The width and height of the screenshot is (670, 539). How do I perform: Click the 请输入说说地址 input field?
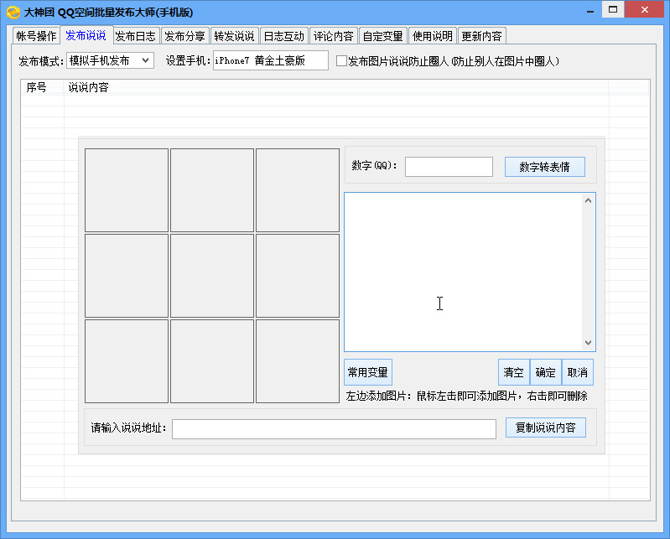pyautogui.click(x=334, y=429)
